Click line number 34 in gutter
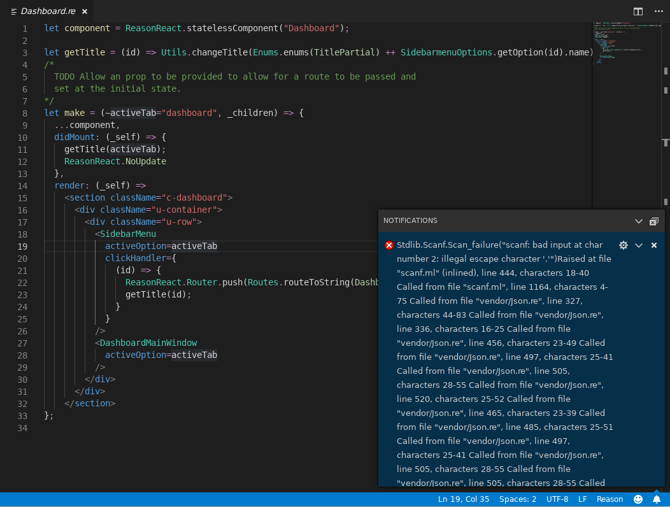The image size is (670, 507). (x=22, y=428)
